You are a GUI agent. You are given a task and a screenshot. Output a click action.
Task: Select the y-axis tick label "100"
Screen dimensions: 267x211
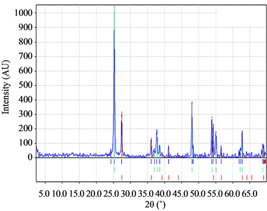(x=26, y=143)
